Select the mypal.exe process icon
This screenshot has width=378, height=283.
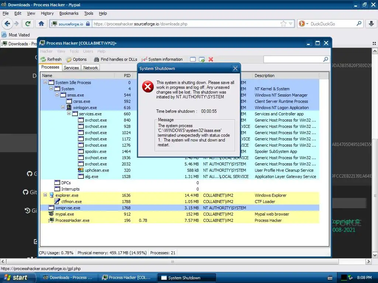tap(51, 214)
